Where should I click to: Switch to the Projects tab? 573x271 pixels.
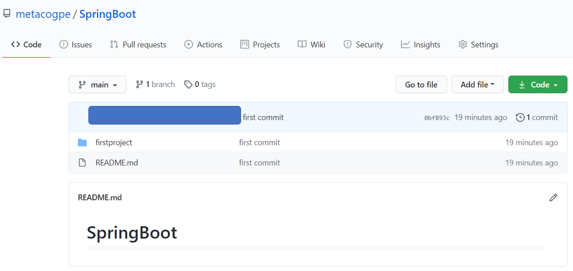click(x=260, y=44)
